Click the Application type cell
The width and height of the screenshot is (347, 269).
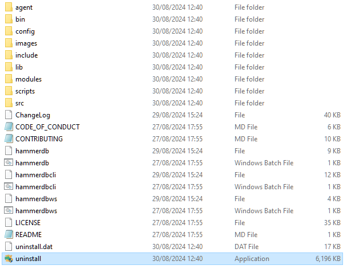[x=252, y=259]
